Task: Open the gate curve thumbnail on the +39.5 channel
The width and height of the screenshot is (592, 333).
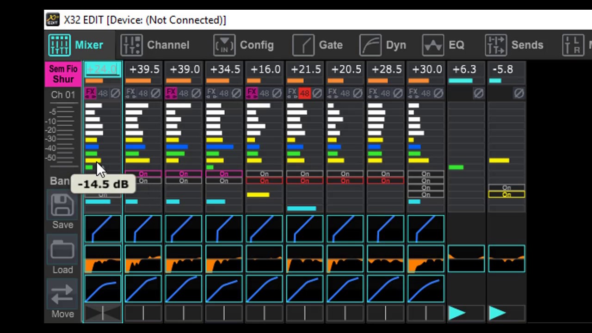Action: (x=143, y=229)
